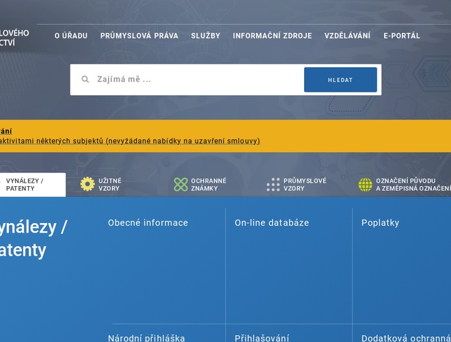451x342 pixels.
Task: Open the E-portál menu link
Action: pyautogui.click(x=402, y=36)
